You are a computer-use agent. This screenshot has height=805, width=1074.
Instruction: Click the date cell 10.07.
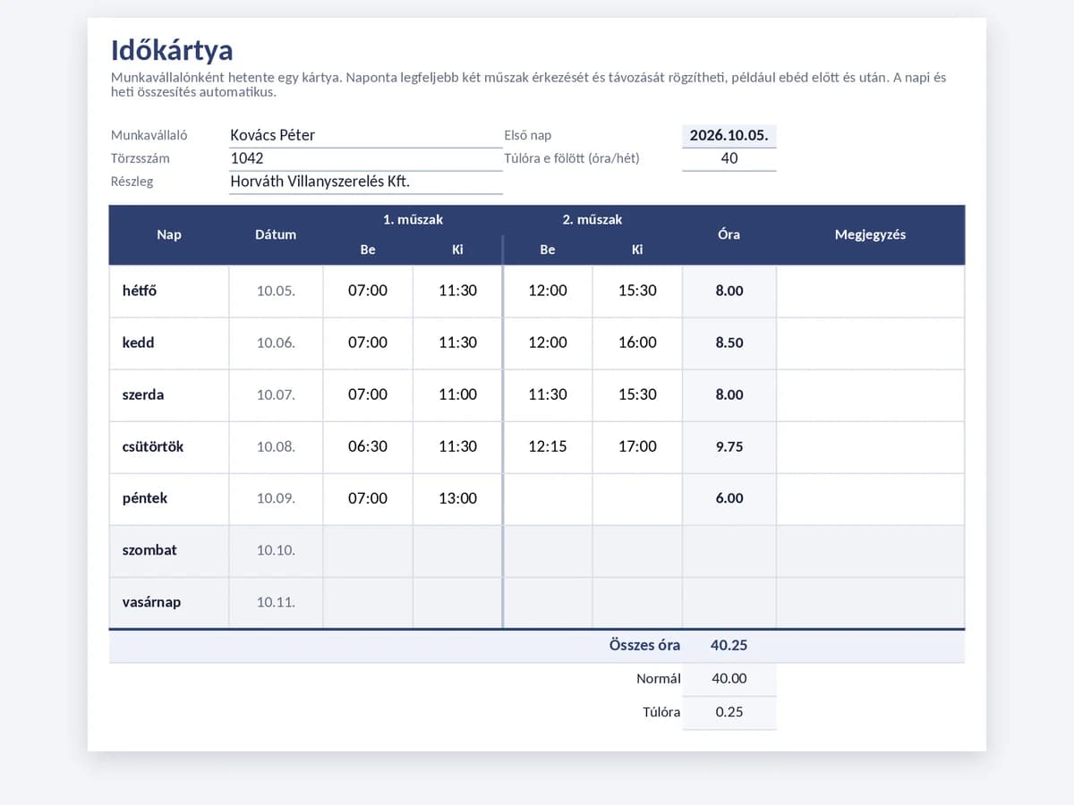click(x=276, y=394)
